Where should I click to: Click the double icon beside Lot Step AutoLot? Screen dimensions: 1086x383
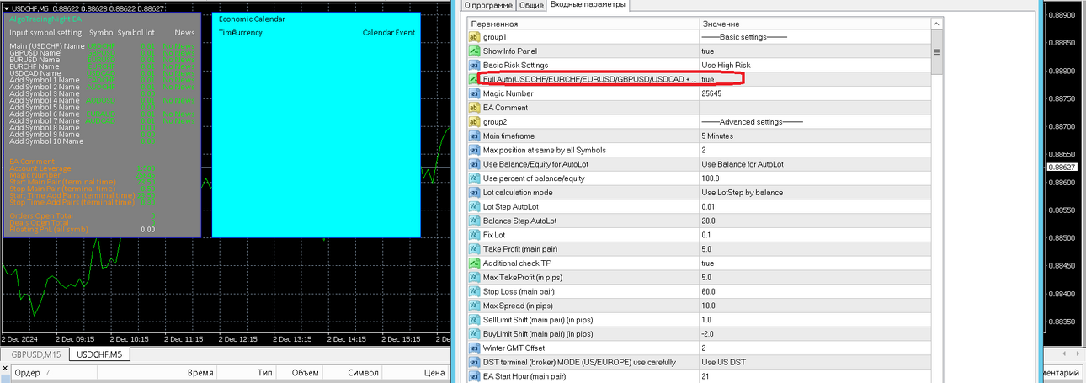[x=474, y=206]
